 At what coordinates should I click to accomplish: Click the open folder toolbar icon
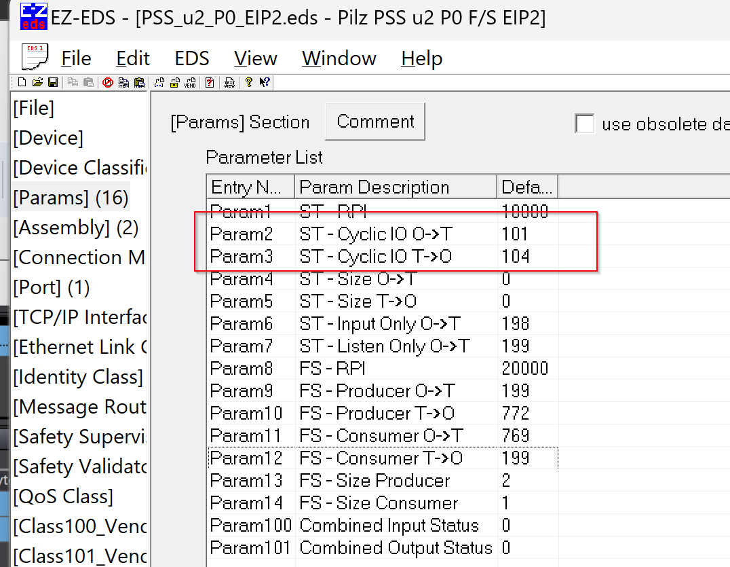[38, 82]
